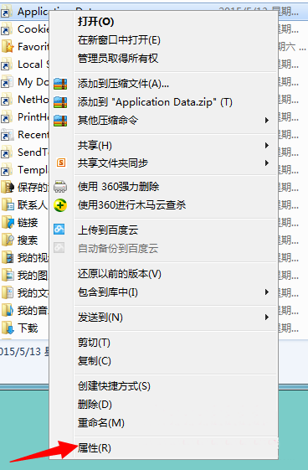Open 包含到库中(I) submenu

coord(108,292)
